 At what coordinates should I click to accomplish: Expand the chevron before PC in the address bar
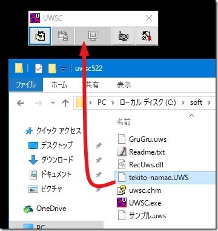tap(91, 102)
